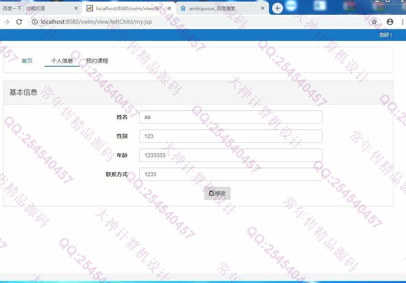
Task: Close the ambiguous_百度搜索 tab
Action: click(x=263, y=8)
